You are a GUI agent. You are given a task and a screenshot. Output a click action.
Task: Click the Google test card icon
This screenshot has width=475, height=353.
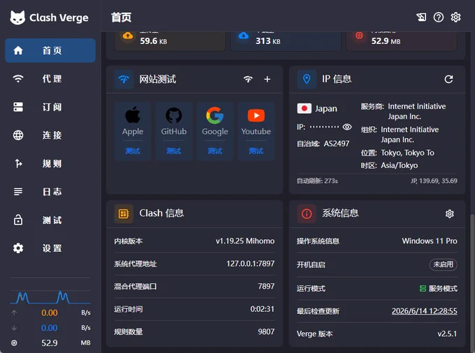(x=214, y=115)
